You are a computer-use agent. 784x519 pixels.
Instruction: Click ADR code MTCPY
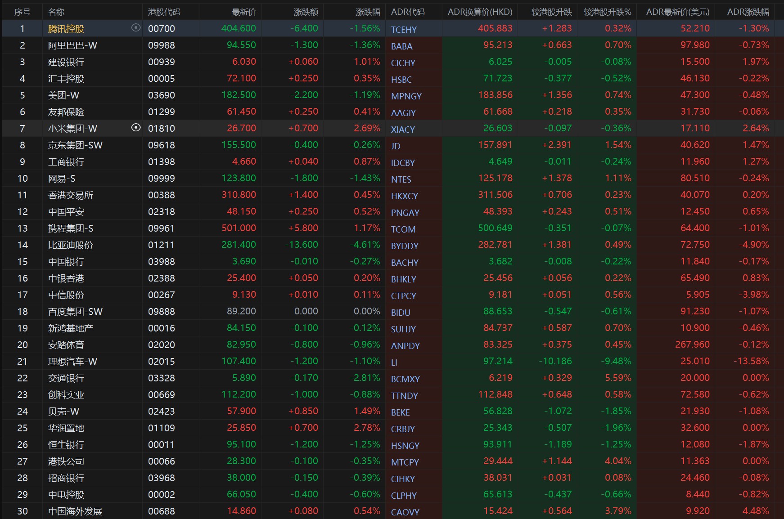click(x=405, y=462)
